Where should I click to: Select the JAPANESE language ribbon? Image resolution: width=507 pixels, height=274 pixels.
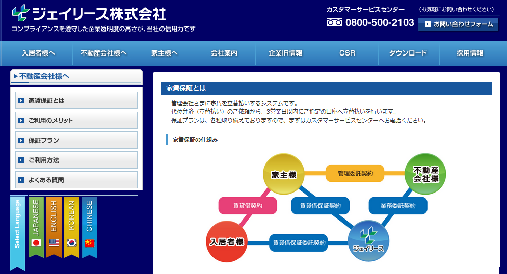[x=36, y=227]
